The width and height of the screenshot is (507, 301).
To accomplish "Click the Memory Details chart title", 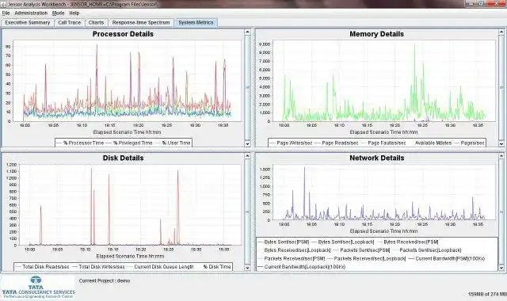I will 377,34.
